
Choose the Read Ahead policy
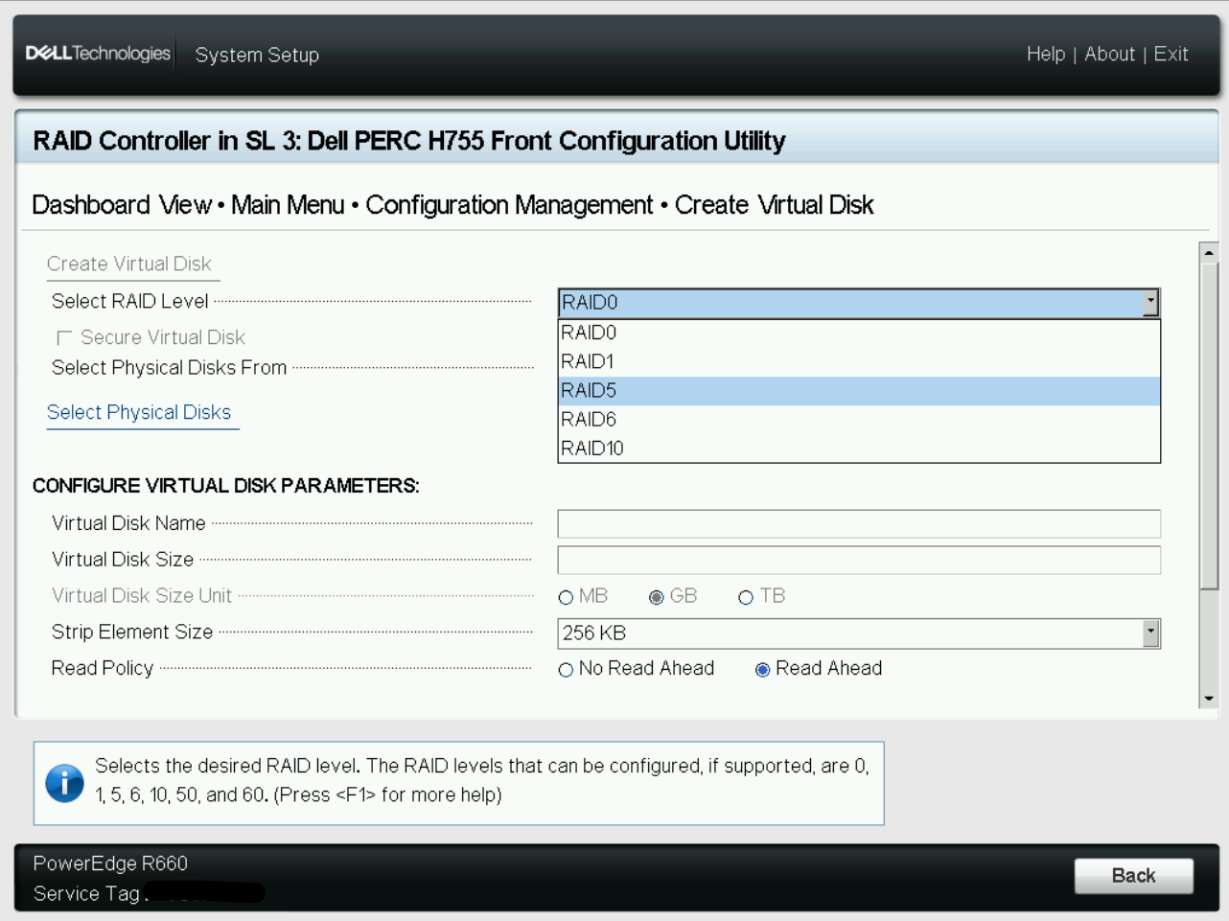[762, 670]
